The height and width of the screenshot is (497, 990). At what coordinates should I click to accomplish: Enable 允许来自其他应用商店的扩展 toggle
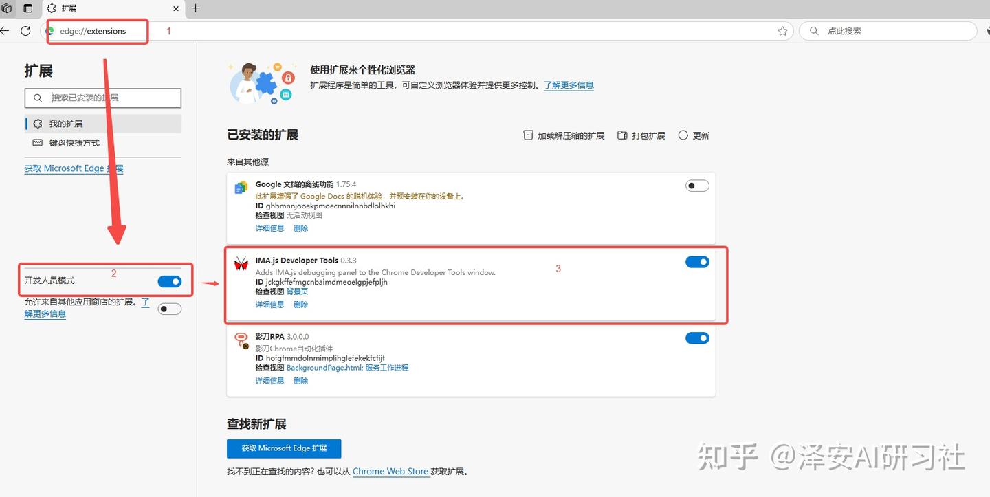170,309
